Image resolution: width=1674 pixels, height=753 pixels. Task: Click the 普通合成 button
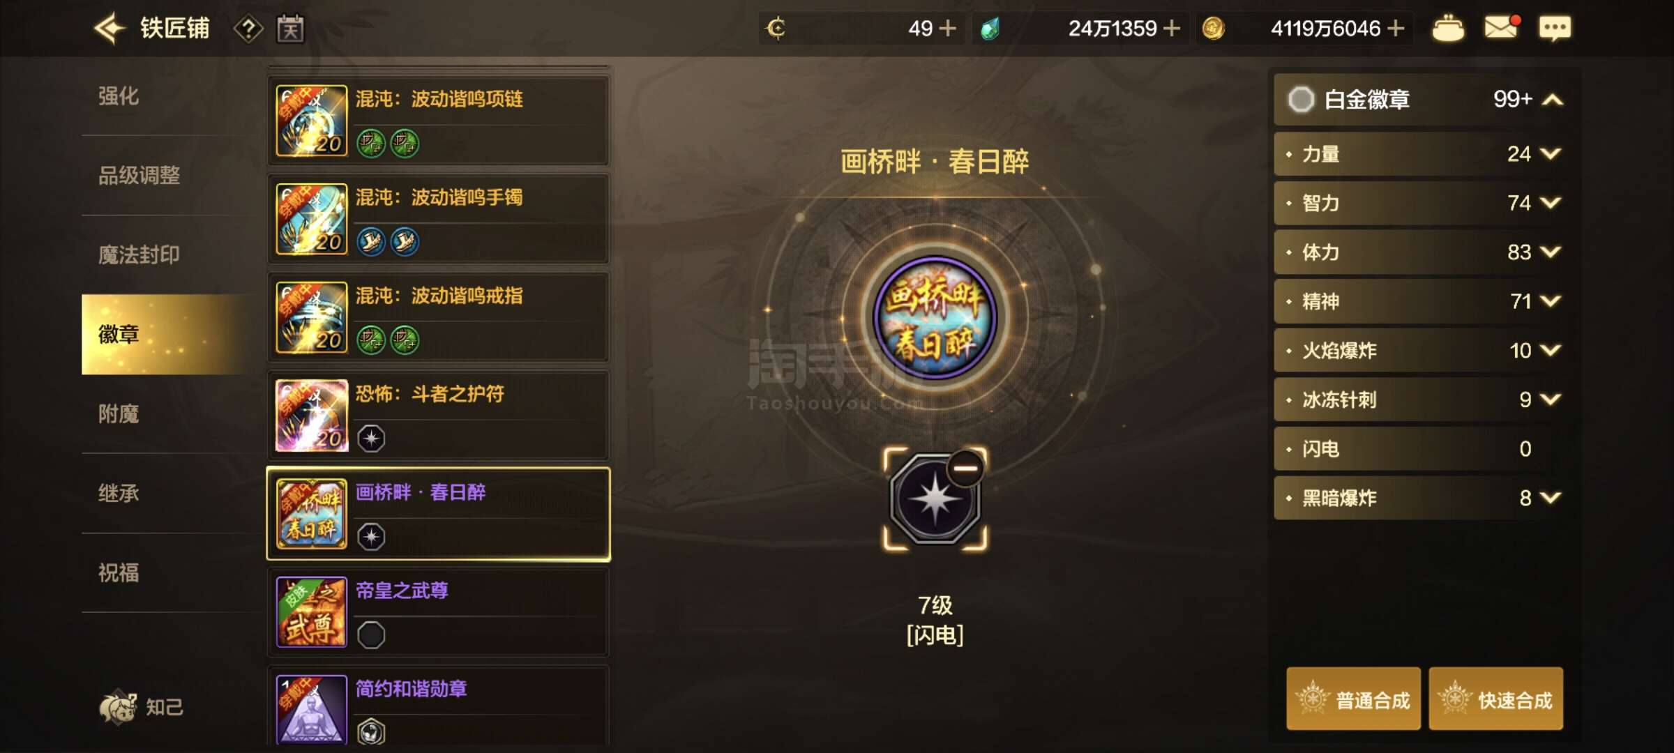(1353, 699)
